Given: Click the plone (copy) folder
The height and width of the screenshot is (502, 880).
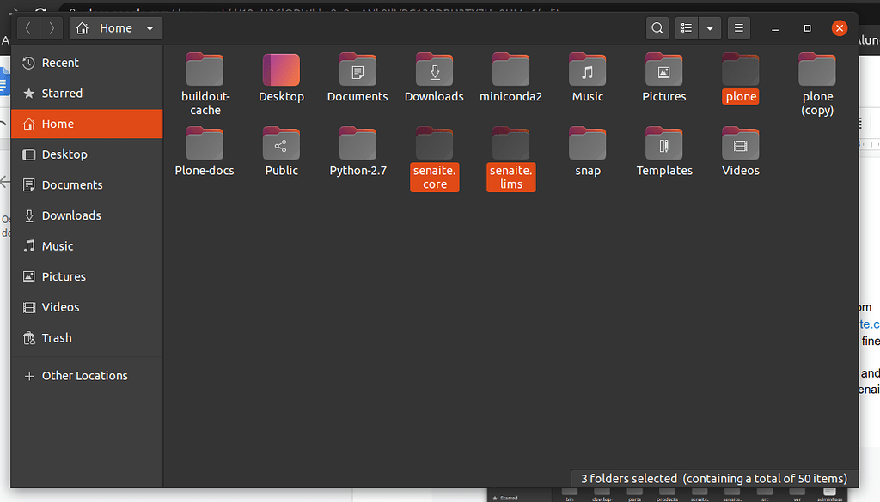Looking at the screenshot, I should [816, 70].
